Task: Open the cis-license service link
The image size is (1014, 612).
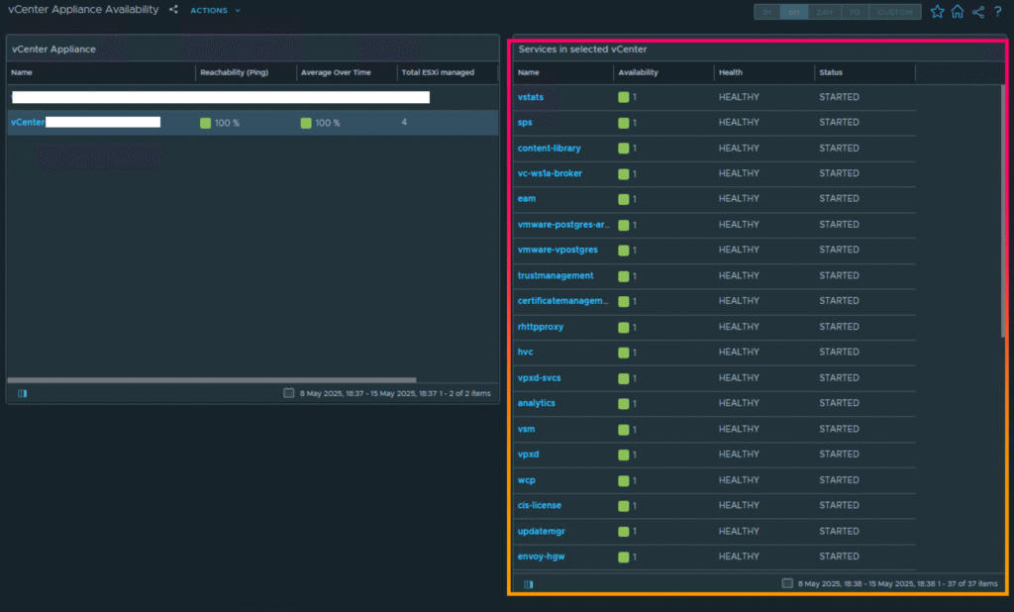Action: pyautogui.click(x=540, y=505)
